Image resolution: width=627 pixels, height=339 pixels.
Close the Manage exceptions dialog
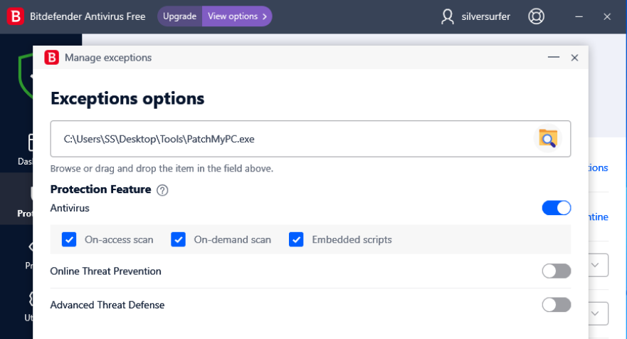click(x=574, y=58)
